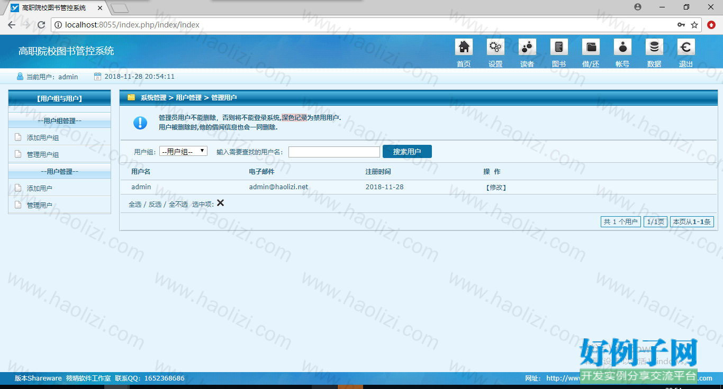Click the saved password key icon
This screenshot has width=723, height=389.
tap(681, 25)
